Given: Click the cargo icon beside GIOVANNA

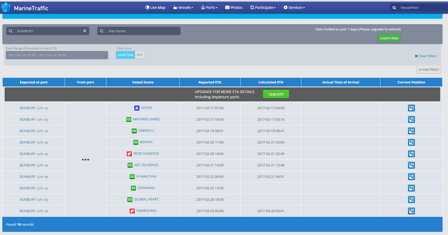Looking at the screenshot, I should 133,188.
